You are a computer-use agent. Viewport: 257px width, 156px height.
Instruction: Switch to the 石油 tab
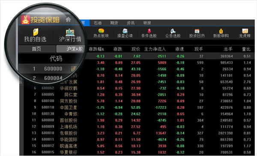point(98,23)
